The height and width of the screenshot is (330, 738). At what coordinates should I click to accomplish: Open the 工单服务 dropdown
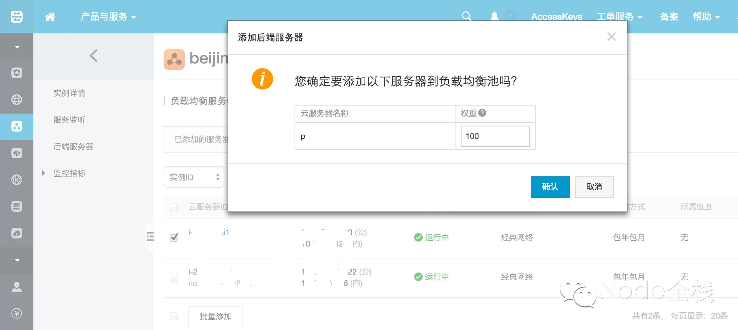click(x=619, y=17)
